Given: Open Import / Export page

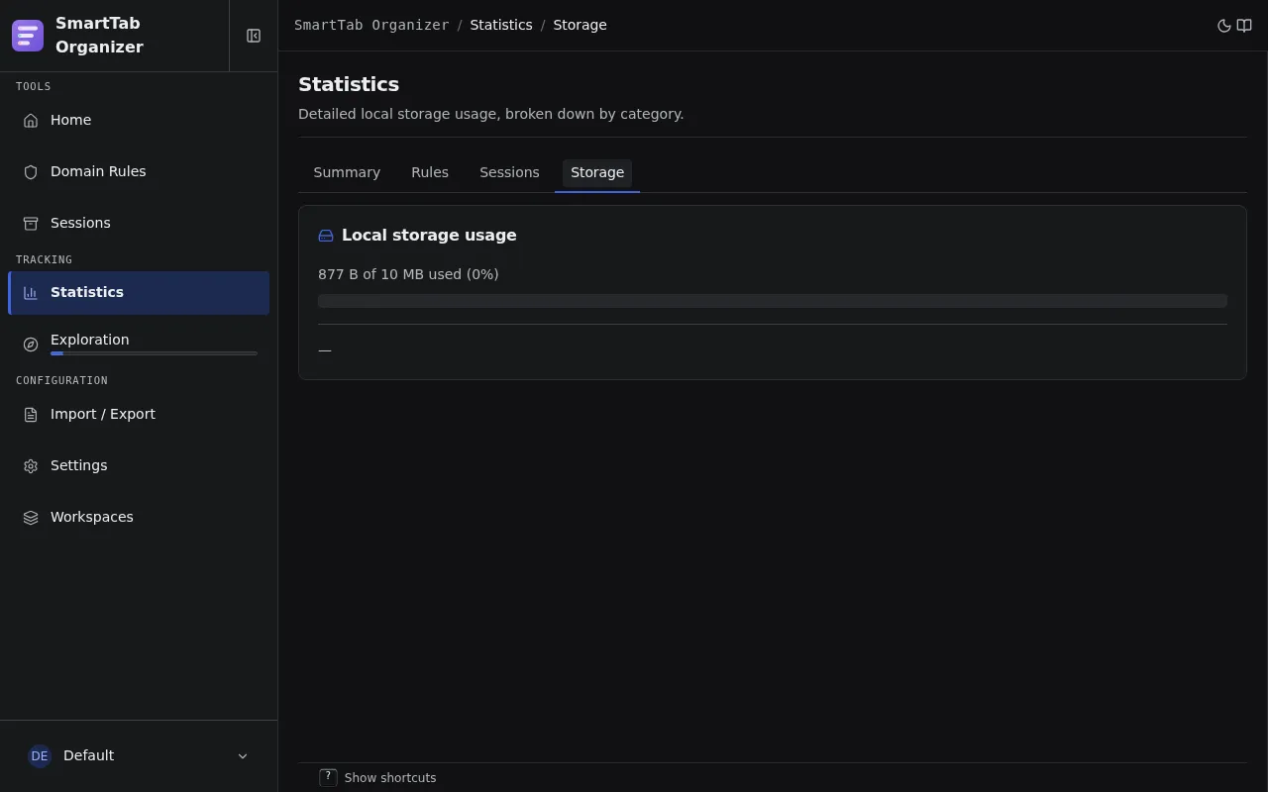Looking at the screenshot, I should pos(139,415).
